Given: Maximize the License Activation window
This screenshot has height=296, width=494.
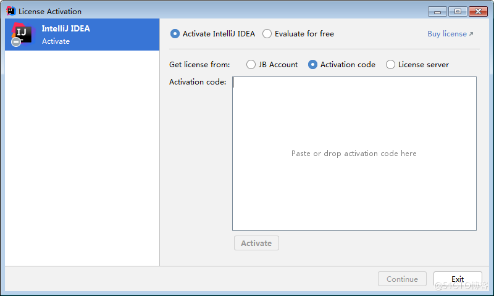Looking at the screenshot, I should coord(457,11).
